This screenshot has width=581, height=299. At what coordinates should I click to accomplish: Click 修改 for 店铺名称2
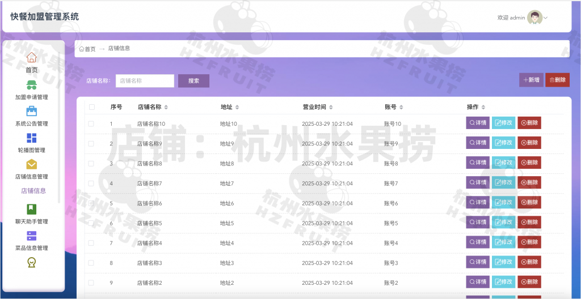pos(504,281)
